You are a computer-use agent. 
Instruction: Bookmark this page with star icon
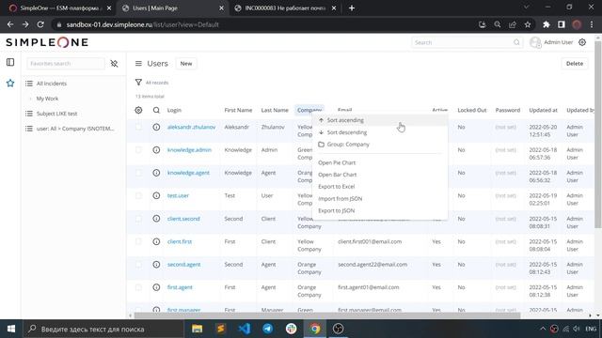(x=528, y=24)
